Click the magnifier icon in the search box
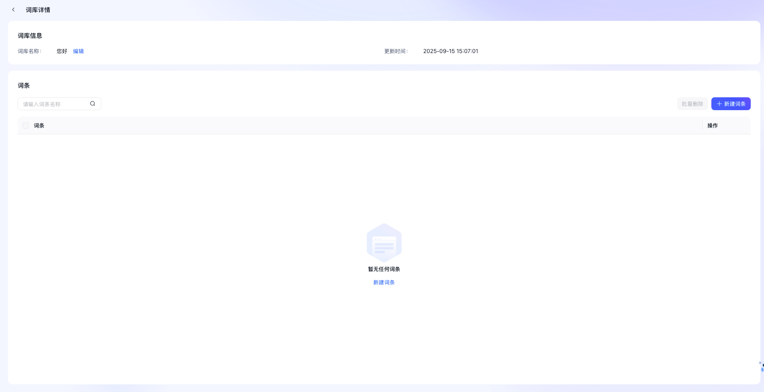Image resolution: width=764 pixels, height=392 pixels. [92, 104]
